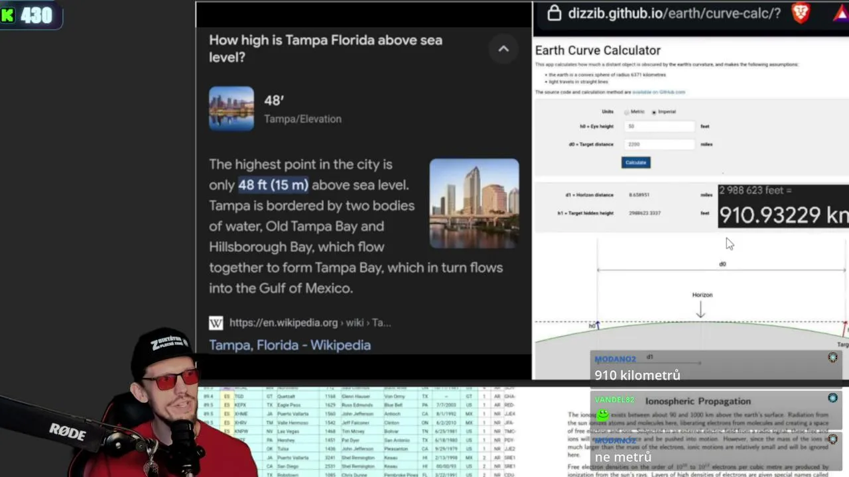
Task: Click the en.wikipedia.org URL breadcrumb
Action: point(310,323)
